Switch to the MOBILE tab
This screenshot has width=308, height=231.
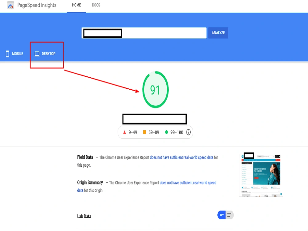[14, 54]
